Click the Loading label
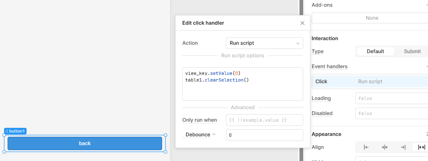The height and width of the screenshot is (161, 428). pyautogui.click(x=321, y=98)
